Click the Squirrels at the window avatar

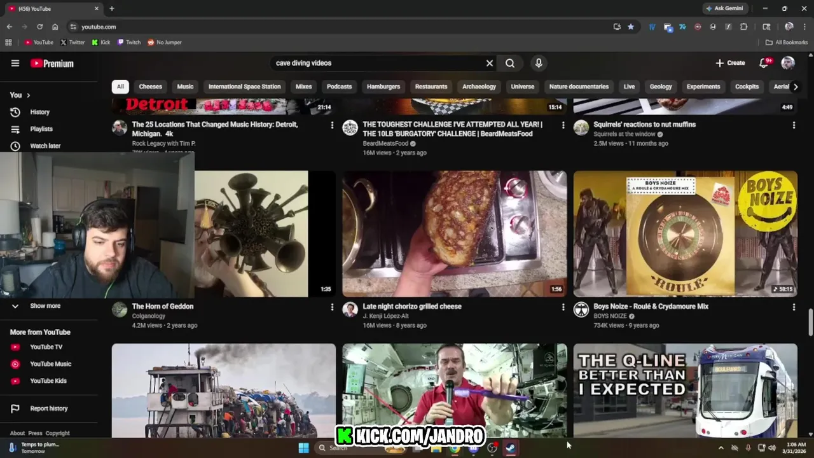click(x=581, y=128)
